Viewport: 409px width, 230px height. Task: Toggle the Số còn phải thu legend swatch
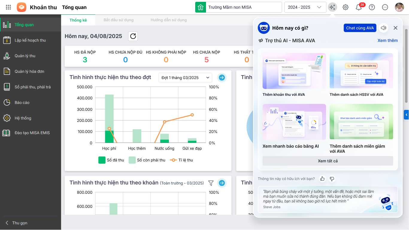click(x=132, y=160)
